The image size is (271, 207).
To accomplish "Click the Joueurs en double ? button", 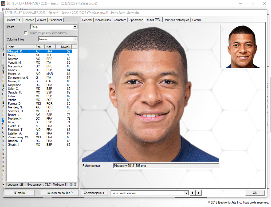I will (60, 193).
